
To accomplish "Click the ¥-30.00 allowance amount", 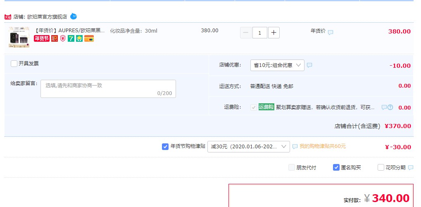I will point(398,147).
